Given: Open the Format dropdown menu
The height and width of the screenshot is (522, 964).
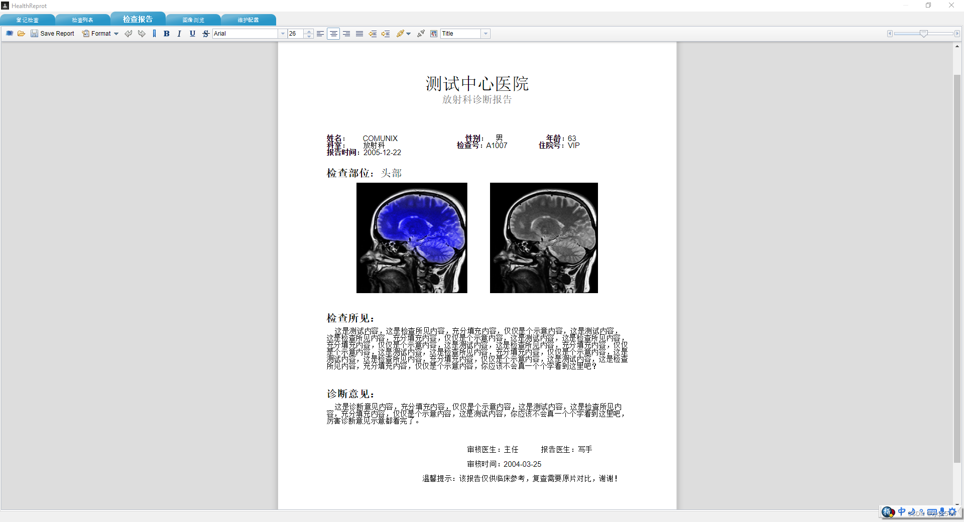Looking at the screenshot, I should tap(100, 33).
